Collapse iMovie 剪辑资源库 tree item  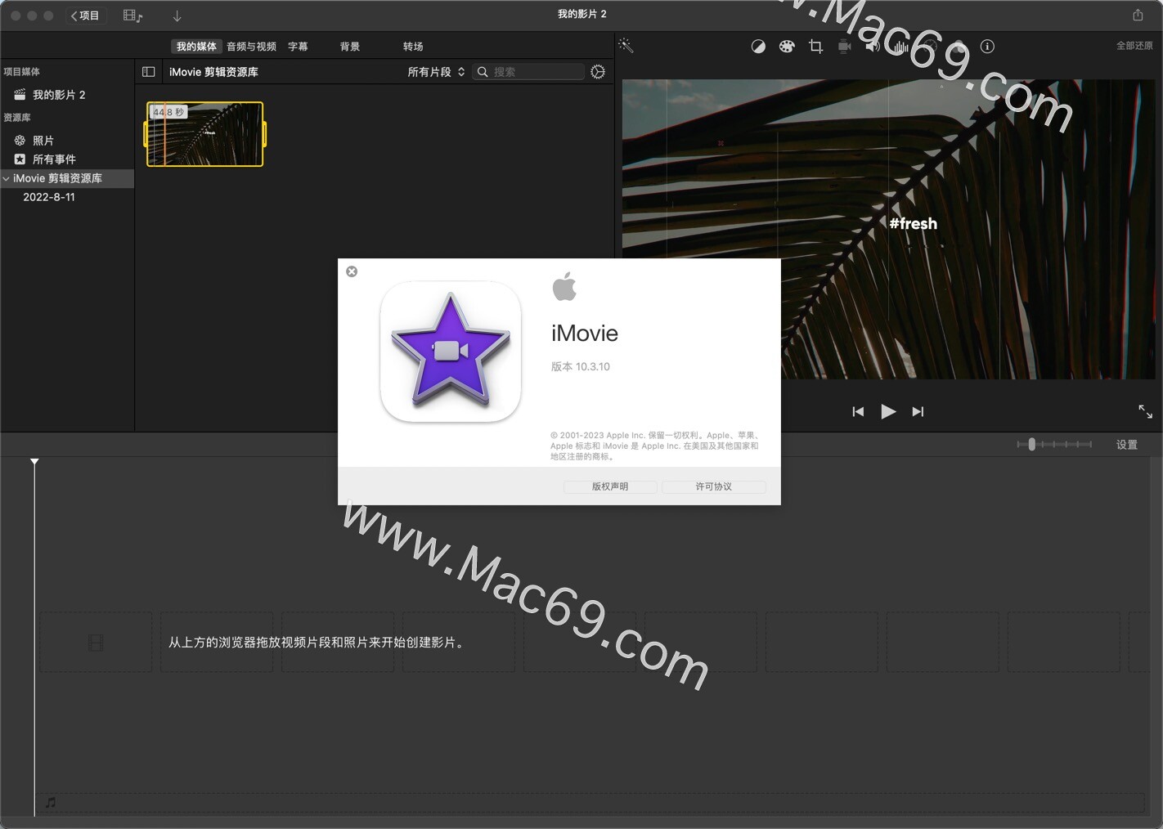7,178
